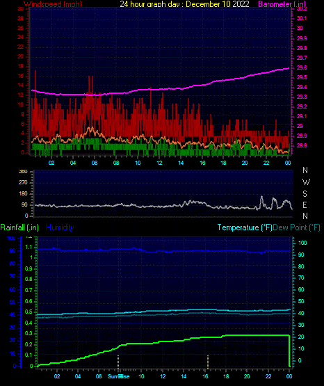Select the Humidity legend label
Screen dimensions: 324x386
coord(60,227)
